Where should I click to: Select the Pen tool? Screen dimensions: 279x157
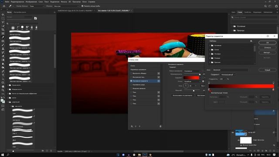pyautogui.click(x=3, y=71)
